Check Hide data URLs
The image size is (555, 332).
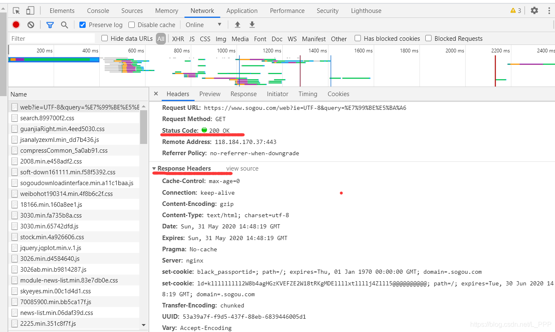click(x=105, y=38)
